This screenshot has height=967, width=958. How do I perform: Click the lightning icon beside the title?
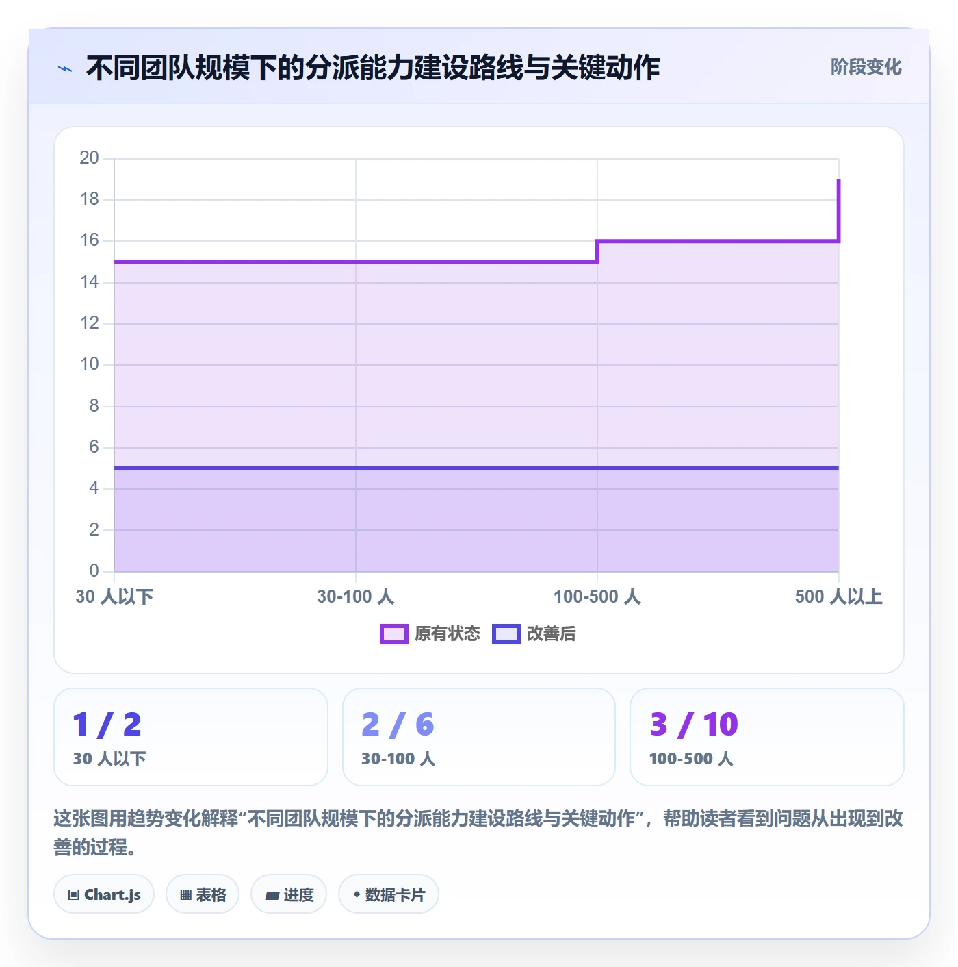click(x=65, y=68)
